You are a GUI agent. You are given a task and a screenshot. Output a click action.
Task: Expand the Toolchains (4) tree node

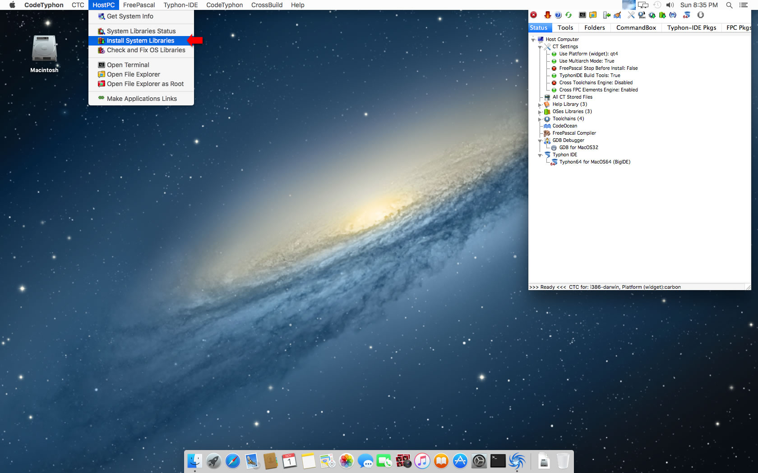pos(540,119)
